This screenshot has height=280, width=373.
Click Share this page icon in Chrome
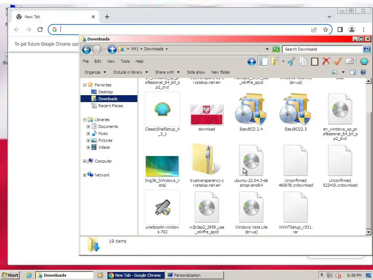pos(314,30)
